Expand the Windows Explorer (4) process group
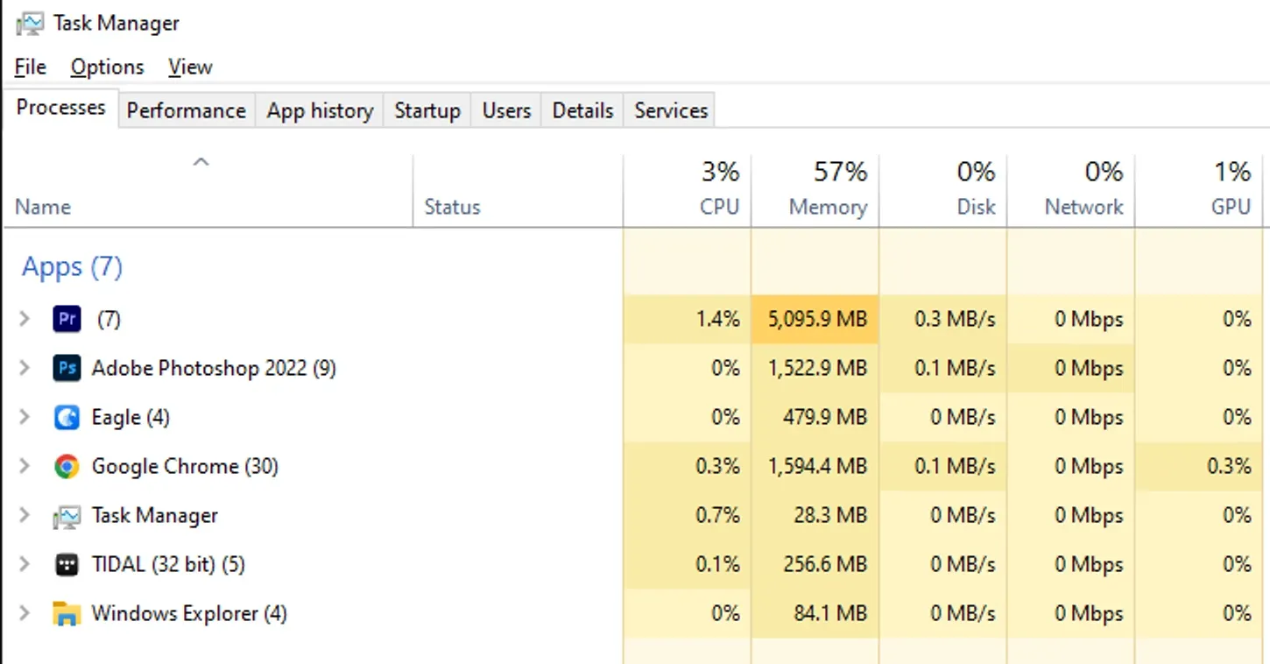This screenshot has height=664, width=1270. [x=25, y=613]
